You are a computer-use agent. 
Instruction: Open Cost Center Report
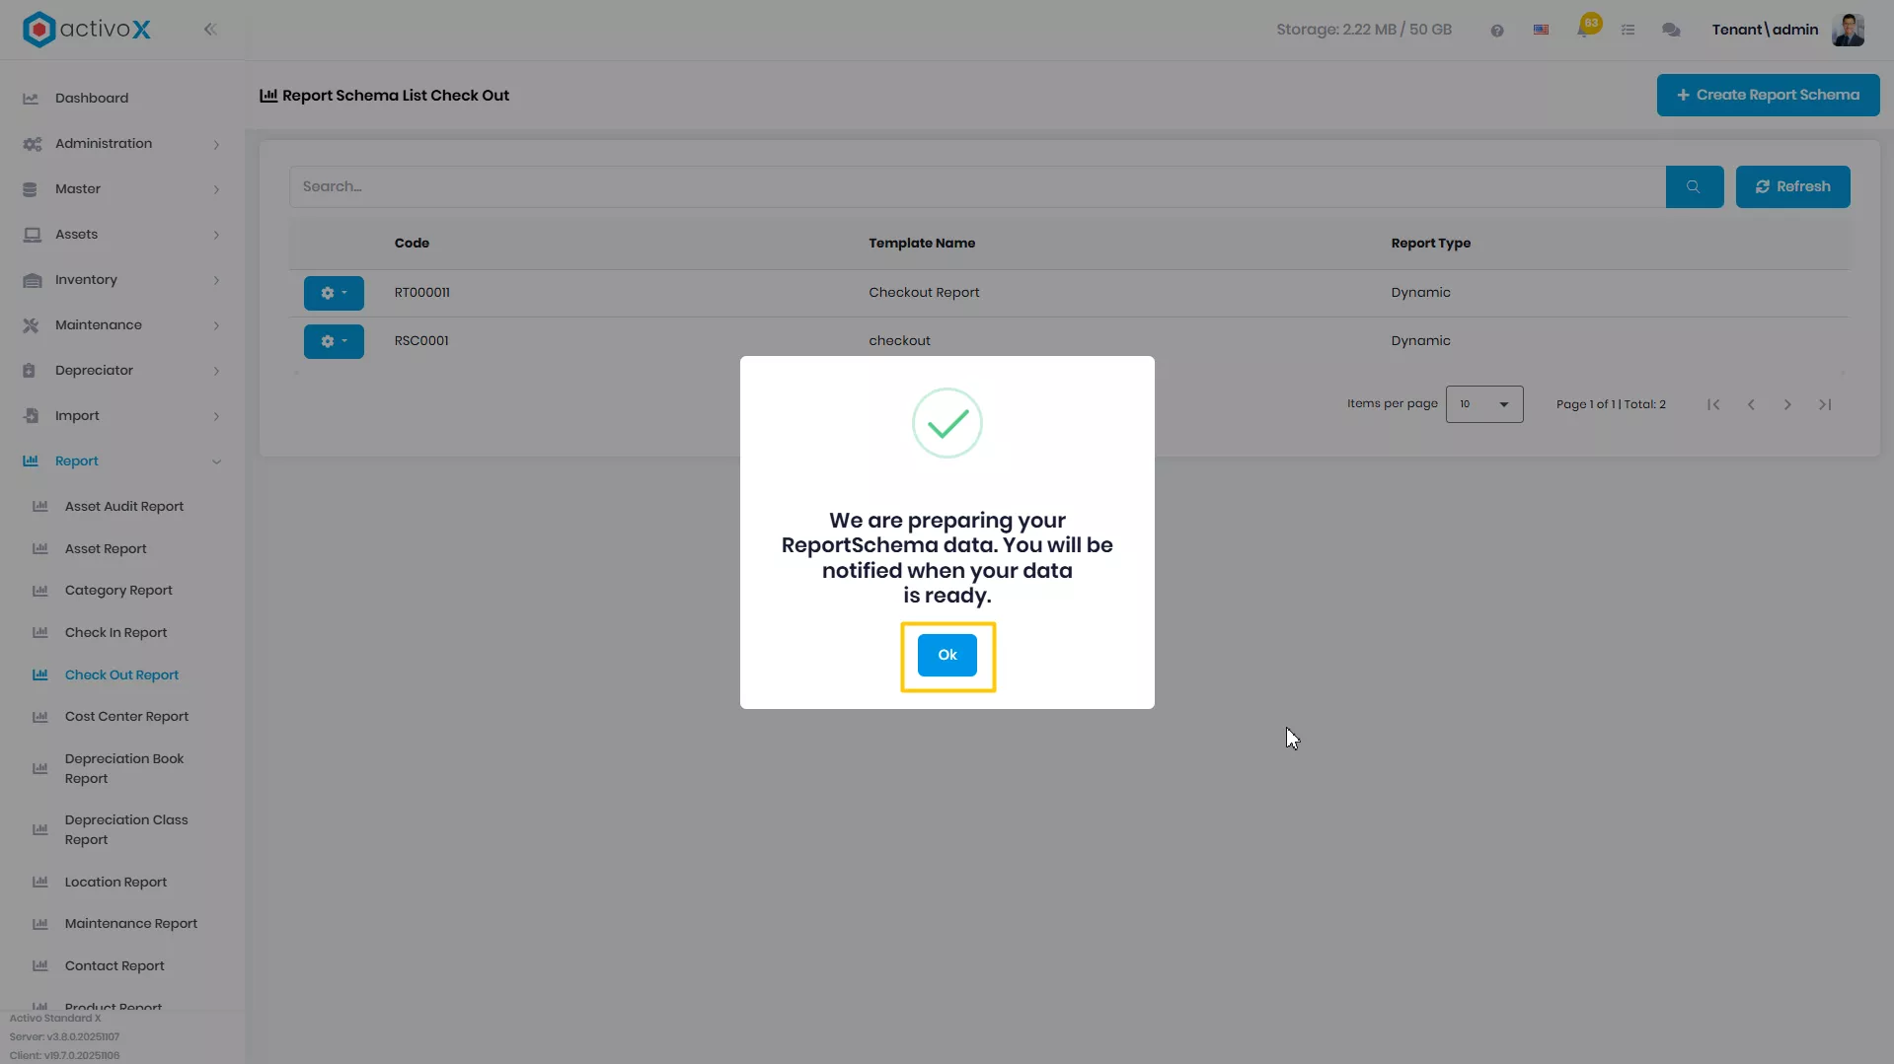point(126,717)
